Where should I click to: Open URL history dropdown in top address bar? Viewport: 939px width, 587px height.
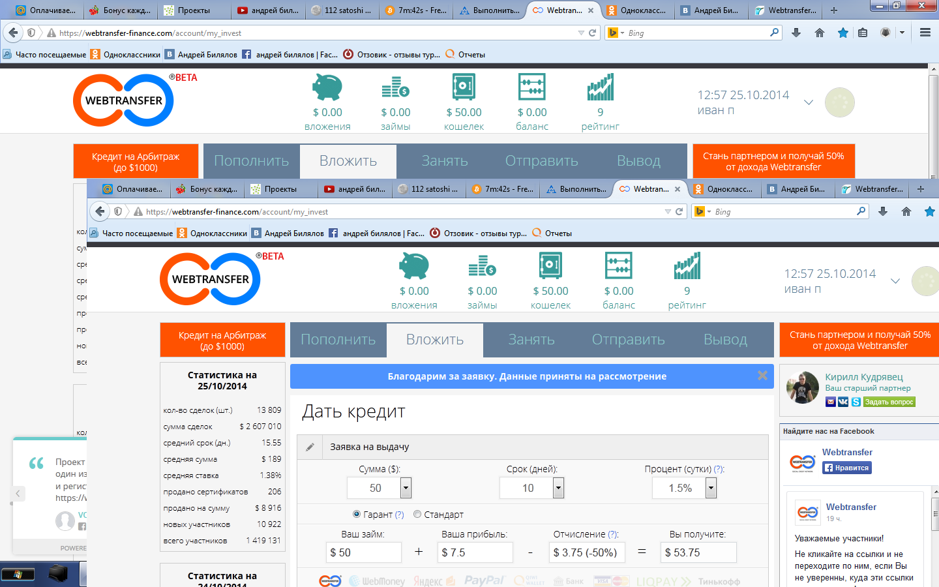(581, 33)
